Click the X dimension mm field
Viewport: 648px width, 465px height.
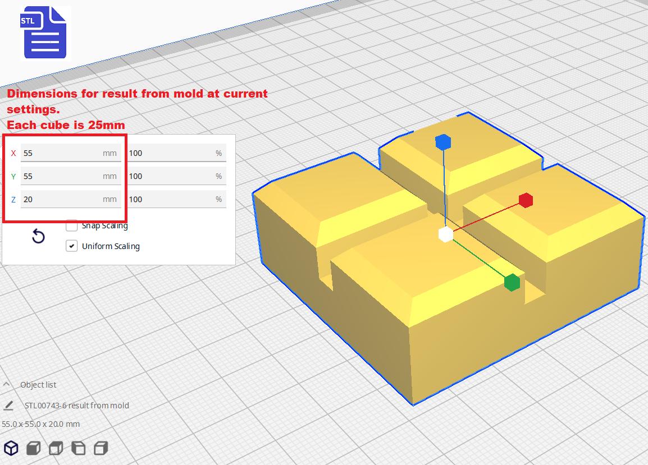click(x=71, y=153)
